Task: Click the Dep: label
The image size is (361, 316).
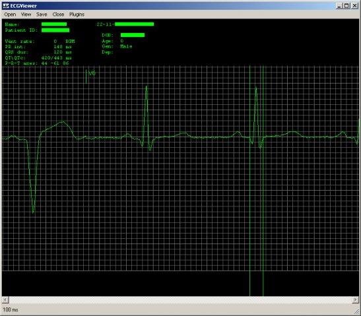Action: click(108, 52)
